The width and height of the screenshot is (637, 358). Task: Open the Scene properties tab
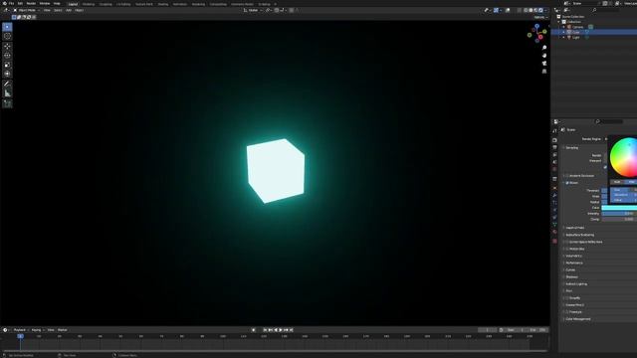point(555,162)
